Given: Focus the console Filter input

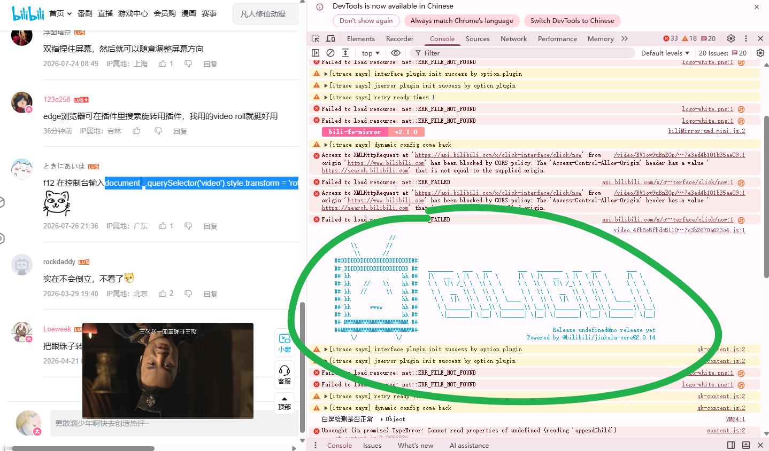Looking at the screenshot, I should tap(521, 53).
